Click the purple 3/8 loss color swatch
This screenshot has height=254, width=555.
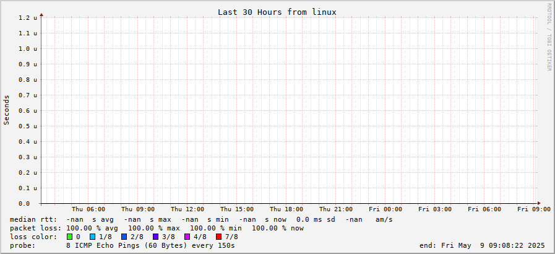pyautogui.click(x=155, y=237)
